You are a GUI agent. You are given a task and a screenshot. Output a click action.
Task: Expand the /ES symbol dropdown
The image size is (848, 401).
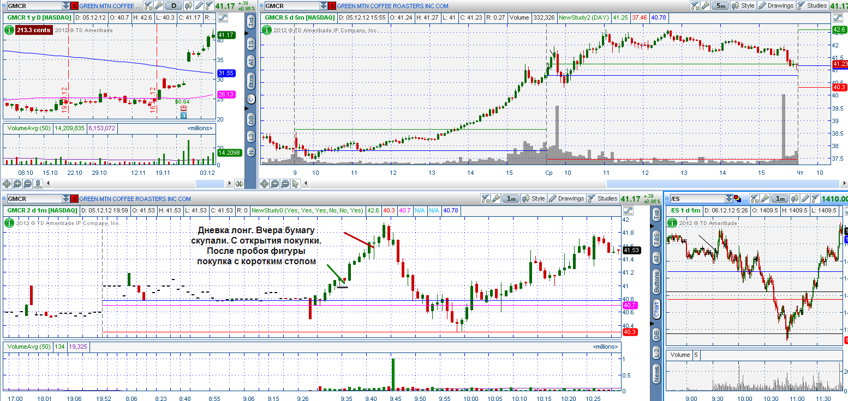click(x=728, y=198)
